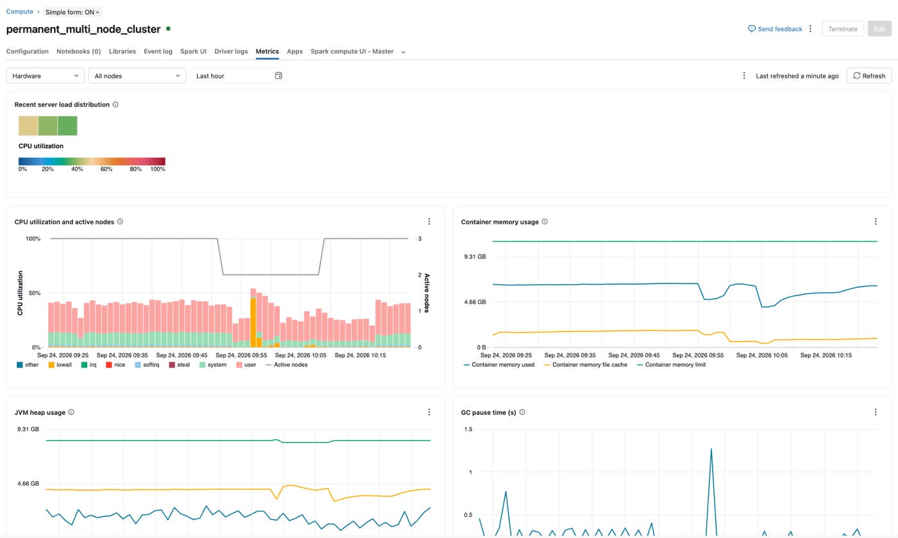Open the kebab menu next to Send feedback

(810, 29)
